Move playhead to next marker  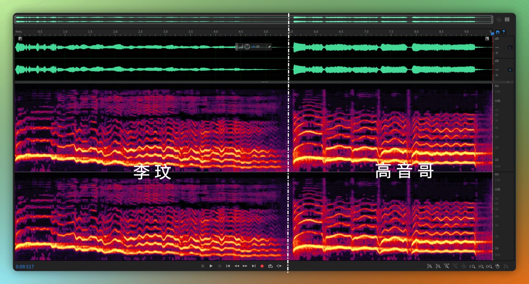[254, 266]
